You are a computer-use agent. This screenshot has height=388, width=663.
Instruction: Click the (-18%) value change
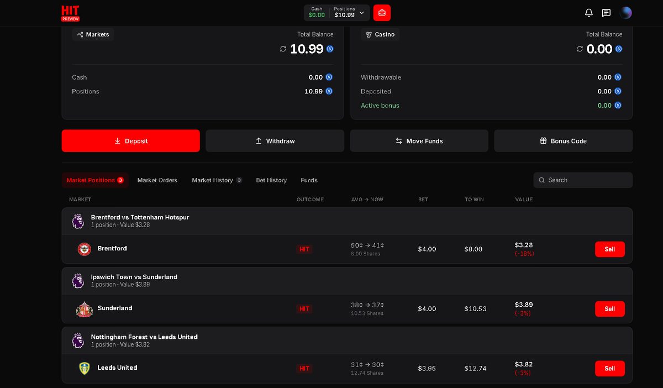[524, 254]
